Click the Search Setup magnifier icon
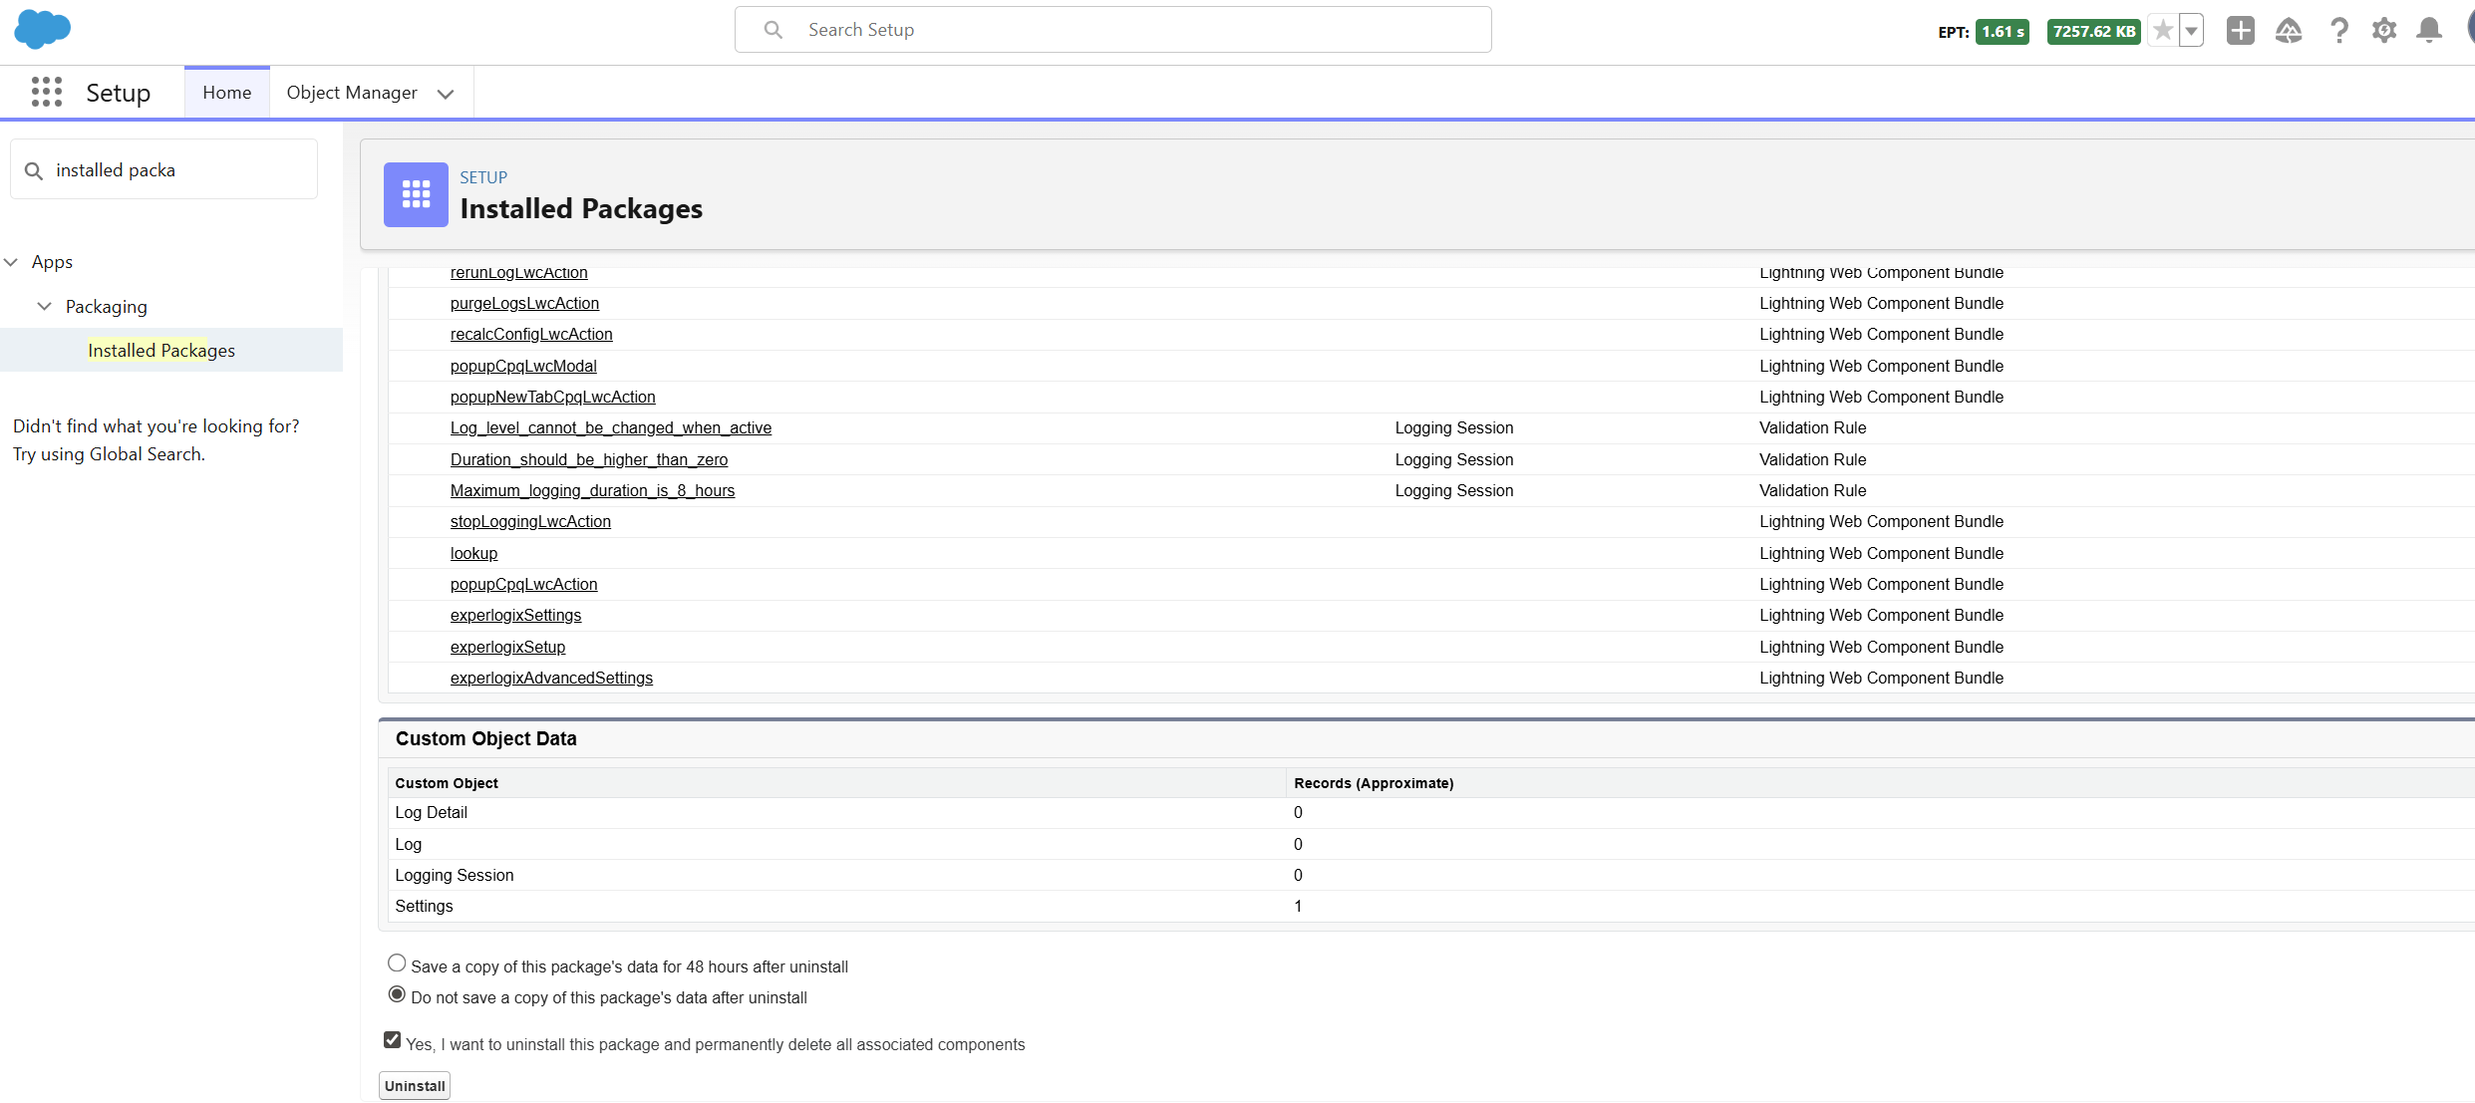 (x=773, y=30)
